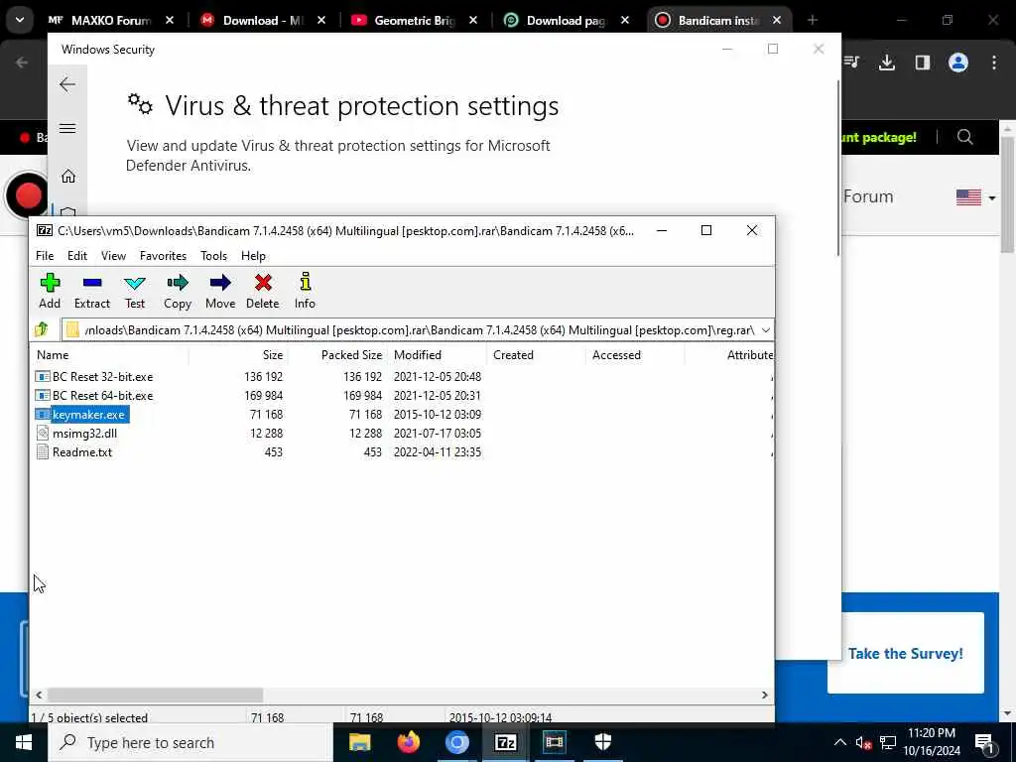Open Firefox from the taskbar

408,742
